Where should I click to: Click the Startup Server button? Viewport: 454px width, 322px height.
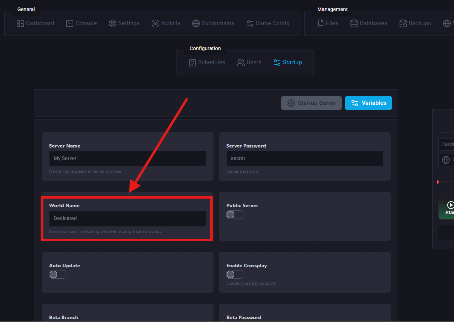coord(311,103)
